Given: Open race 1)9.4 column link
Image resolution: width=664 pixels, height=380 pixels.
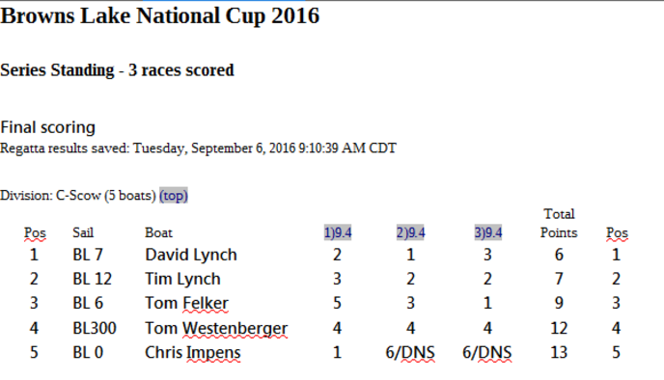Looking at the screenshot, I should point(338,232).
